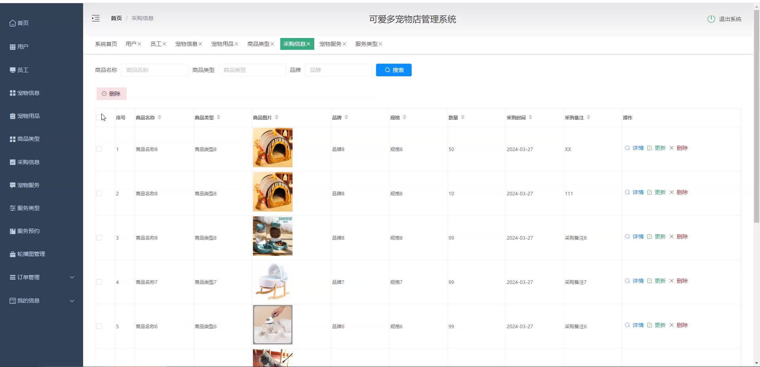Screen dimensions: 760x367
Task: Expand the 订单管理 sidebar menu
Action: coord(42,277)
